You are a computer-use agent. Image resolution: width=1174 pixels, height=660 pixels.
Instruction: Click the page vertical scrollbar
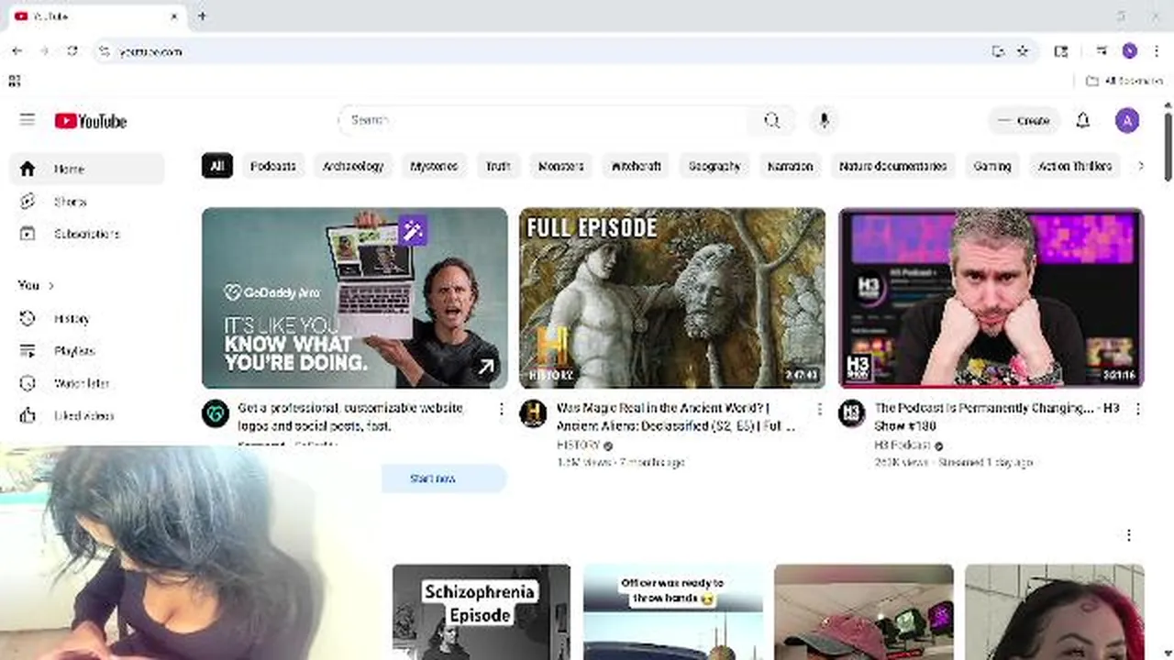pos(1168,147)
